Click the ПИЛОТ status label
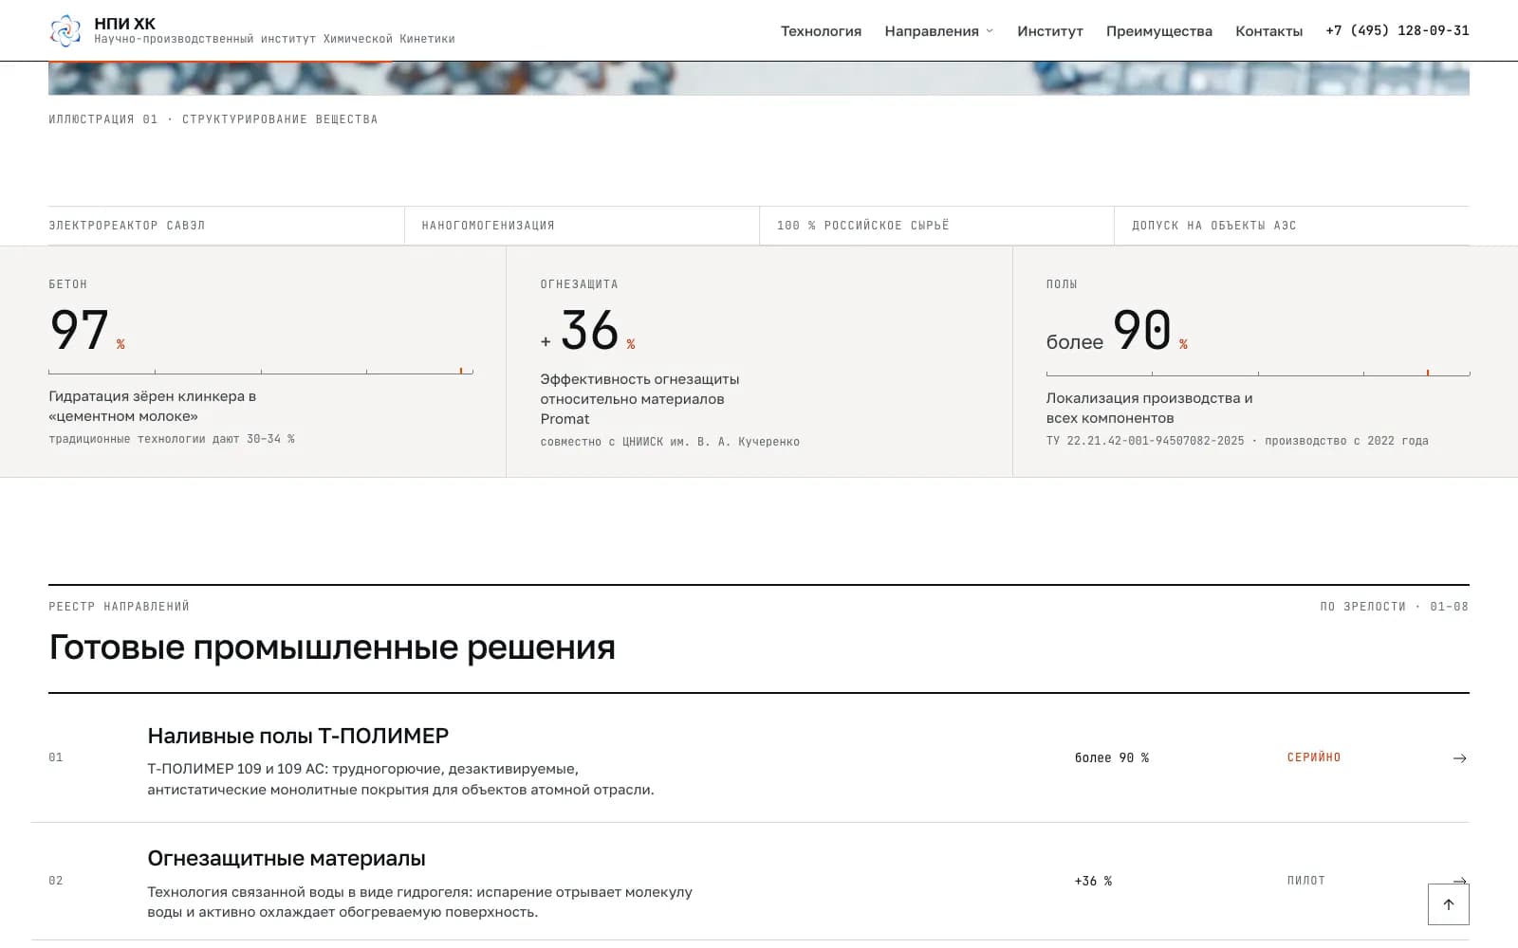Viewport: 1518px width, 948px height. (x=1305, y=881)
